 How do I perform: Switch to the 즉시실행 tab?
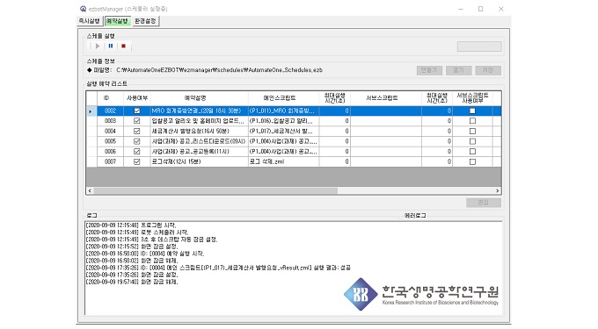89,21
